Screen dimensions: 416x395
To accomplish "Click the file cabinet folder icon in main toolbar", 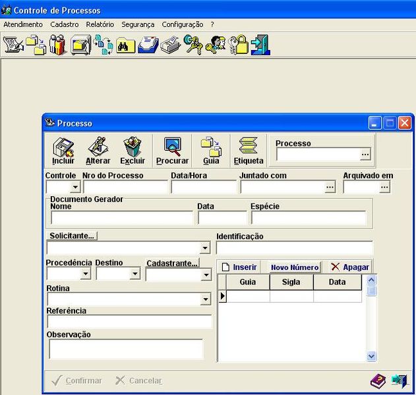I will click(80, 45).
